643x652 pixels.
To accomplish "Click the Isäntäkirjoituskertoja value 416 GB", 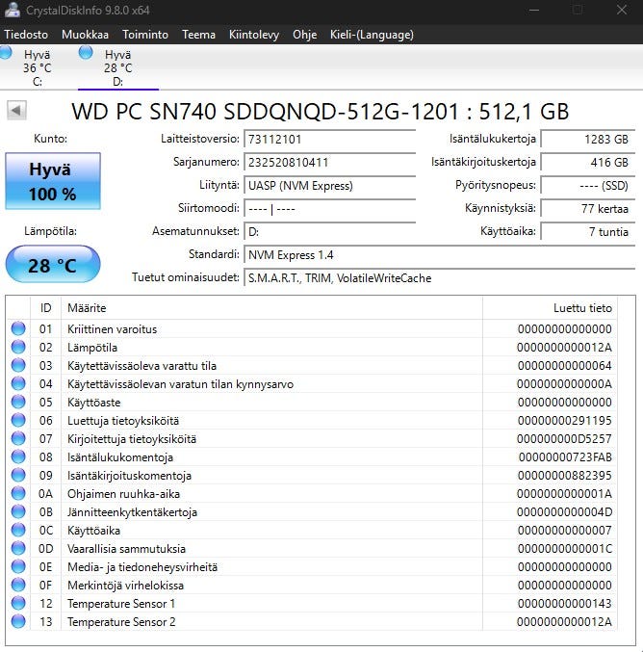I will [x=588, y=163].
